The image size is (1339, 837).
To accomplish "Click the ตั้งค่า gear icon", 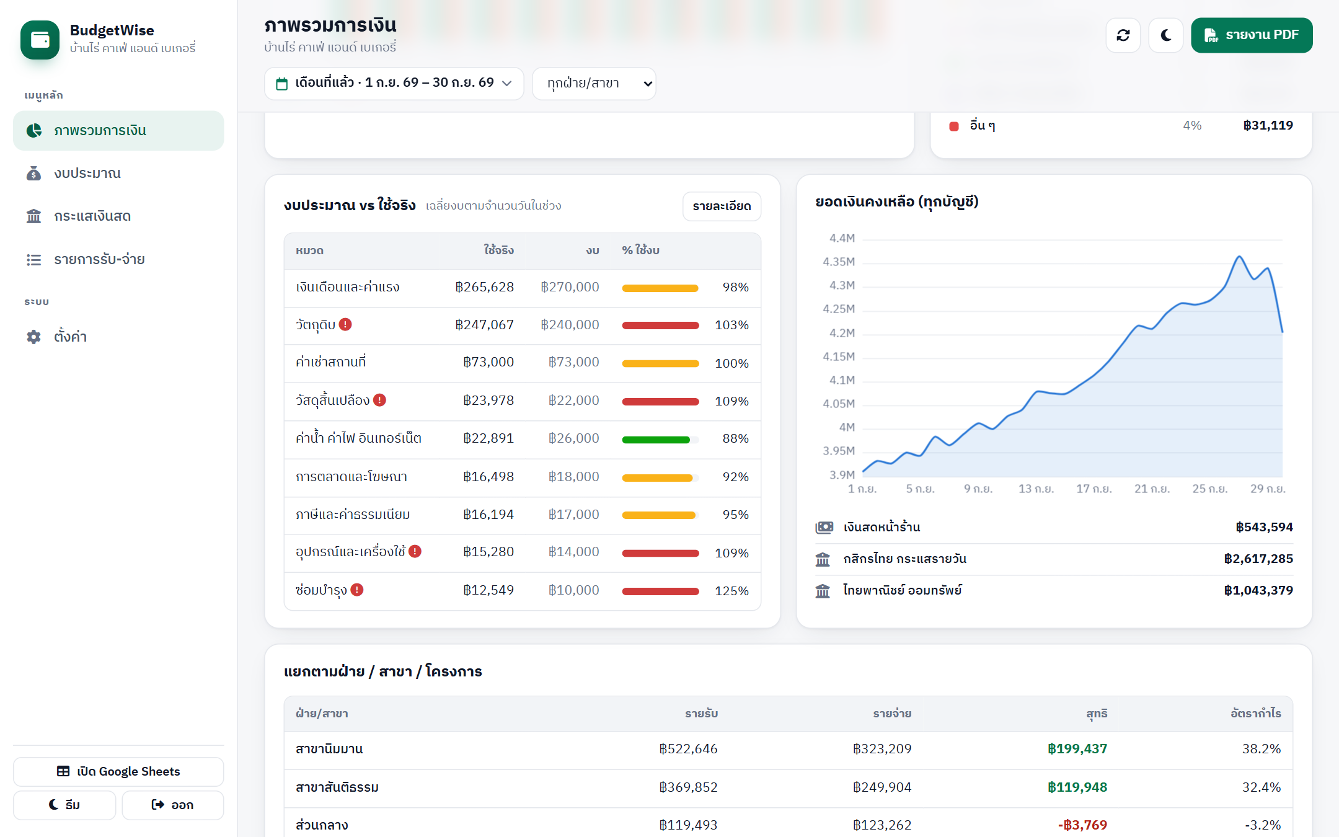I will point(33,337).
